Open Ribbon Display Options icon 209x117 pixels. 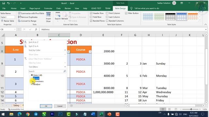(x=182, y=3)
